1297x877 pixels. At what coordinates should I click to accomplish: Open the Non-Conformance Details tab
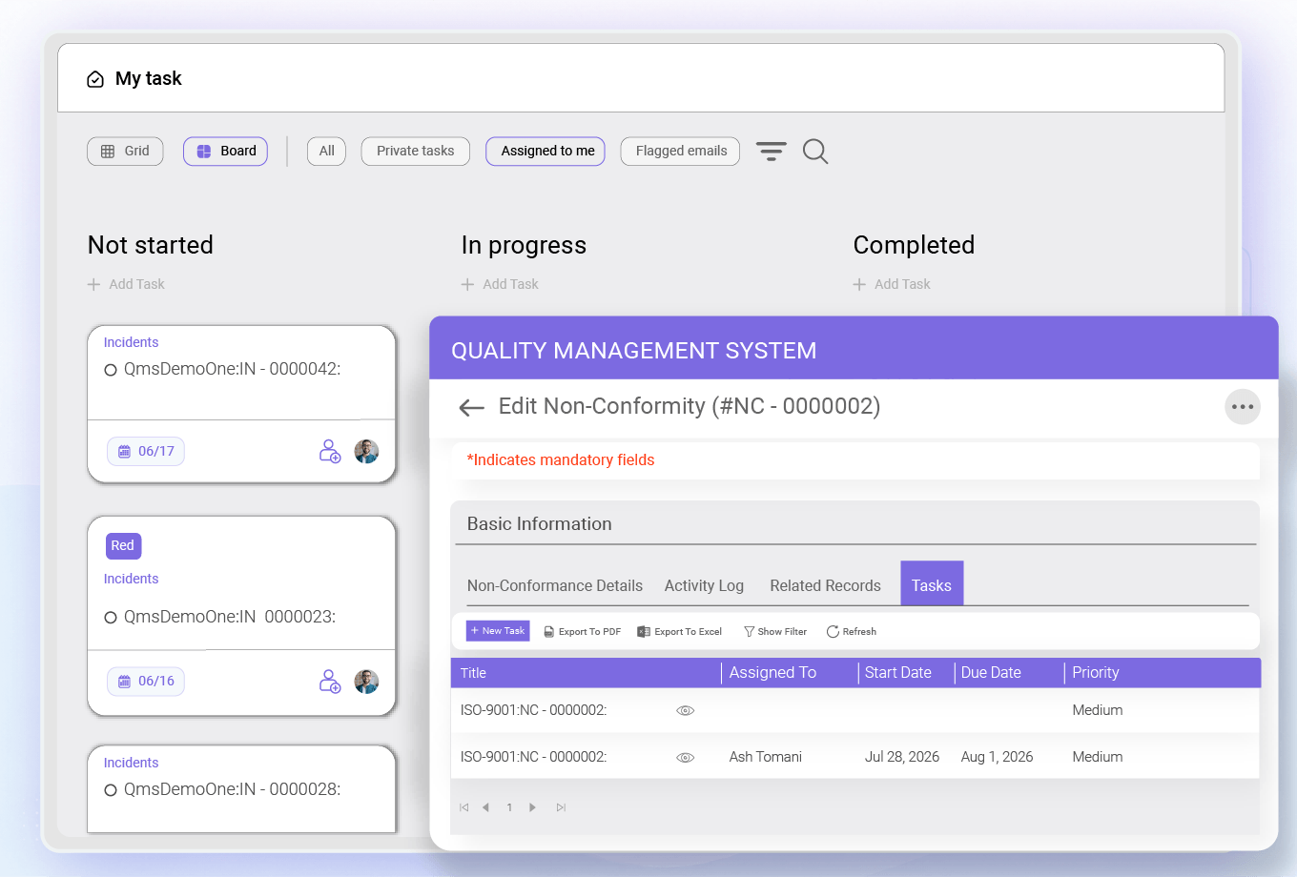(555, 585)
